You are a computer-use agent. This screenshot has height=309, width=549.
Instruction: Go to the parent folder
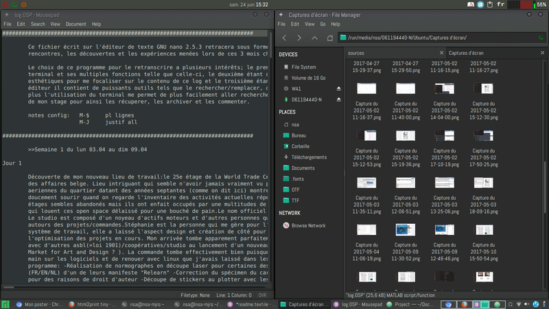pos(314,38)
